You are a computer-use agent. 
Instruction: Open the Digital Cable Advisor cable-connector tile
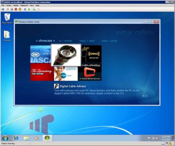point(66,55)
